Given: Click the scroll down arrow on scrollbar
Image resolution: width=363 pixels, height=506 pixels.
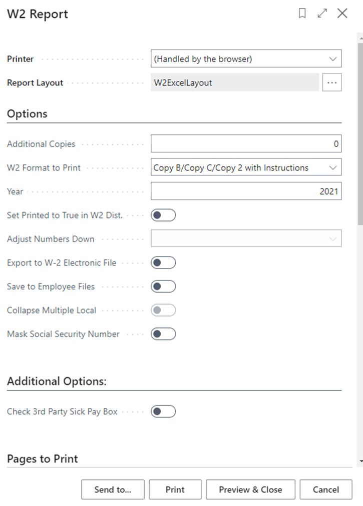Looking at the screenshot, I should 360,461.
